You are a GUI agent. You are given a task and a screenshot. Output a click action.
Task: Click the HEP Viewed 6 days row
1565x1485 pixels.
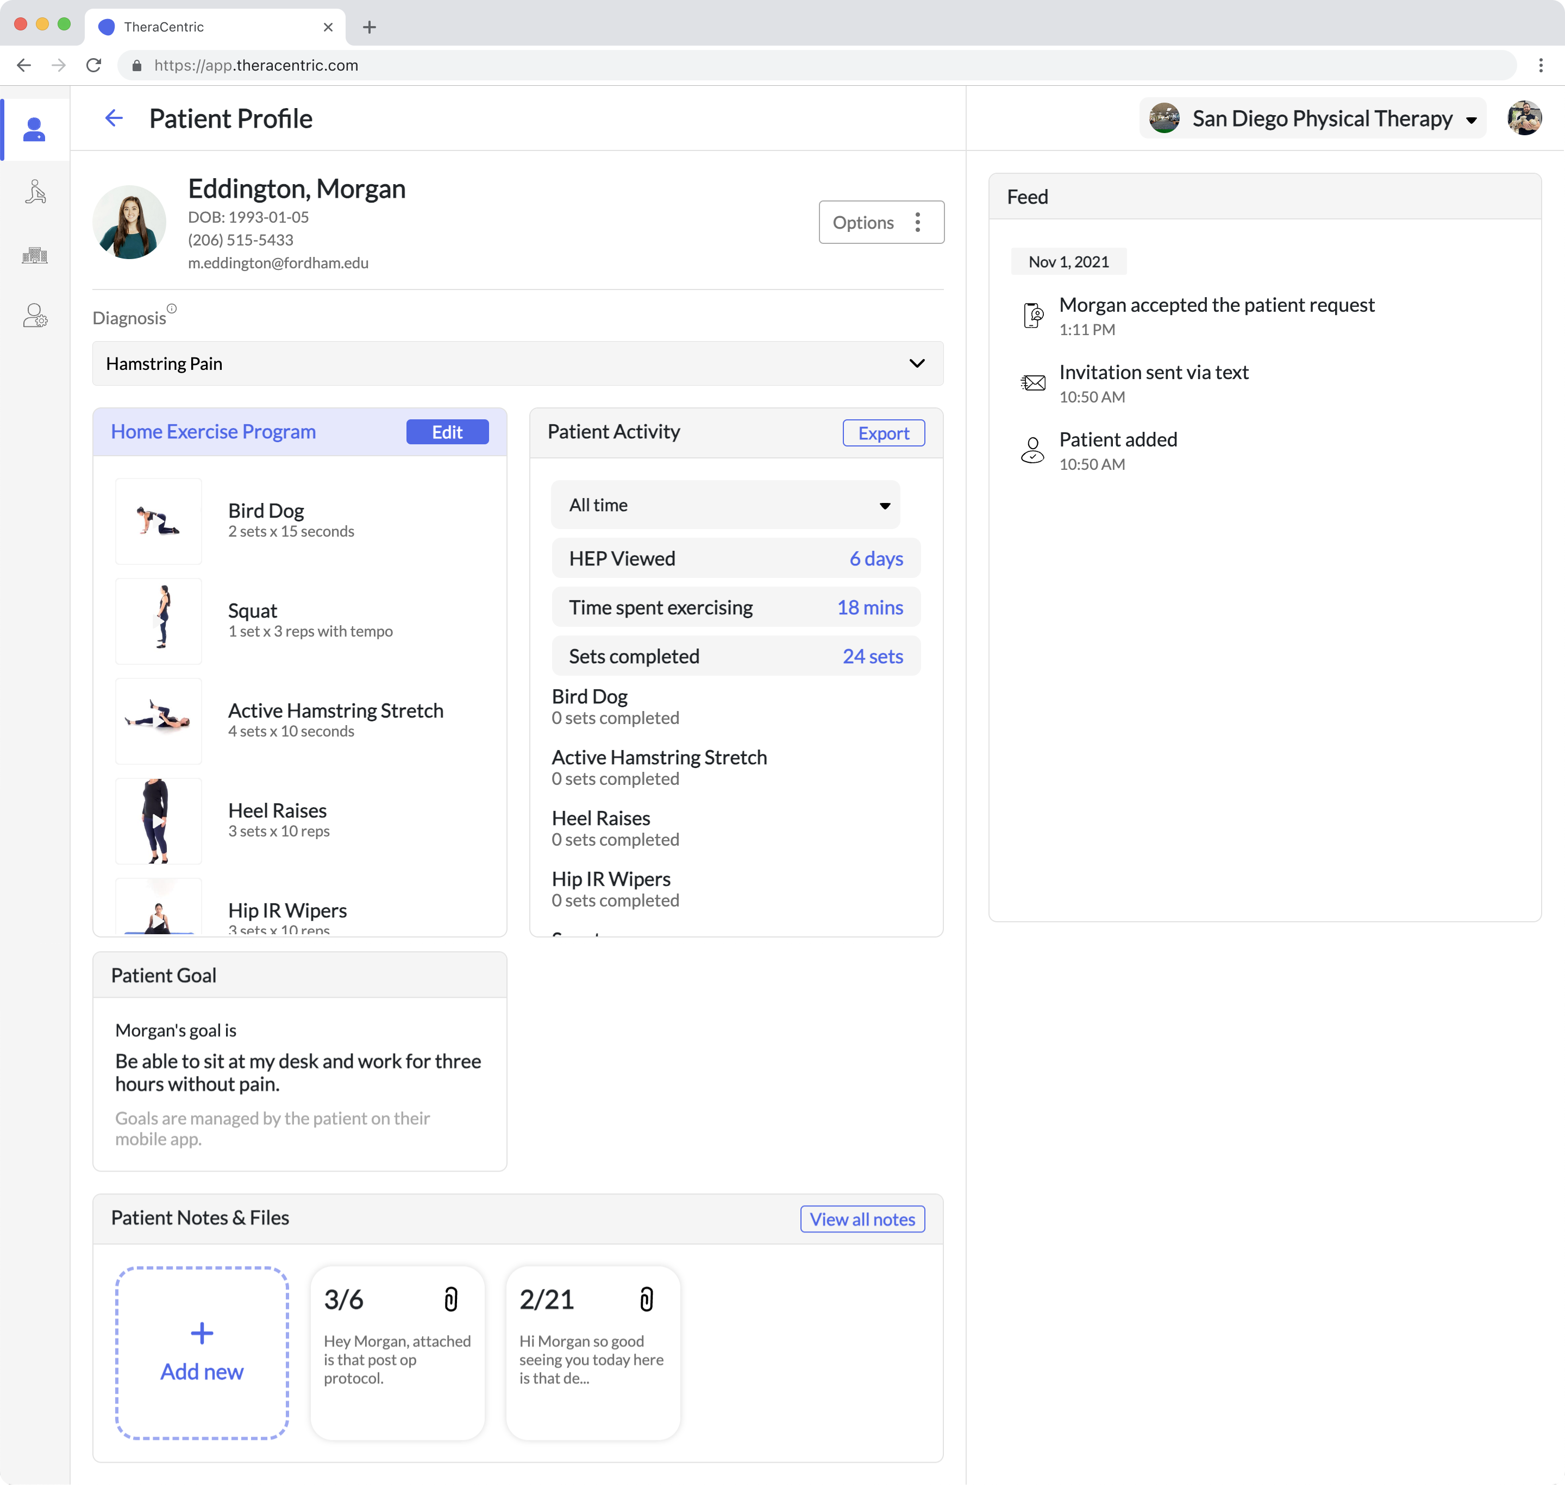click(736, 559)
